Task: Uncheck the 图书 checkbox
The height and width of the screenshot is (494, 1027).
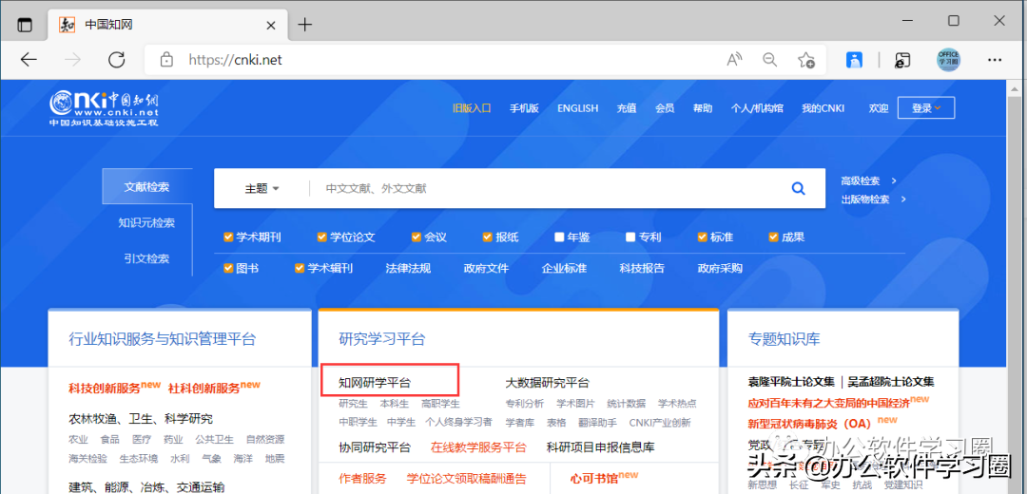Action: coord(228,268)
